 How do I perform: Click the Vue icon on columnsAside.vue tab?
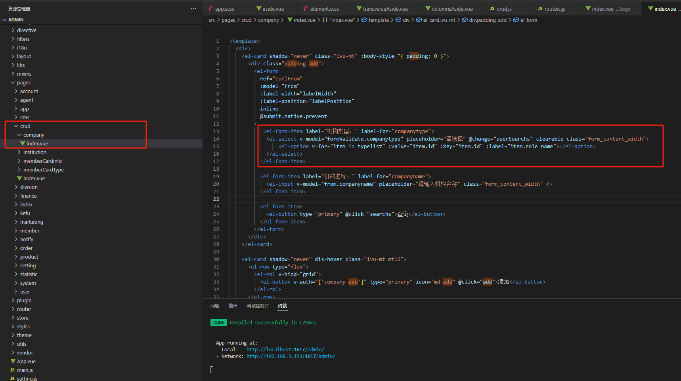[x=428, y=8]
